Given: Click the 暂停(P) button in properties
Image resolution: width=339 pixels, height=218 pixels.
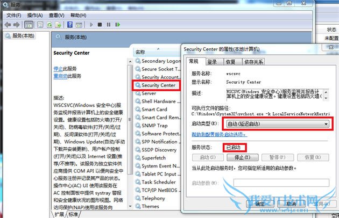Looking at the screenshot, I should pos(278,157).
